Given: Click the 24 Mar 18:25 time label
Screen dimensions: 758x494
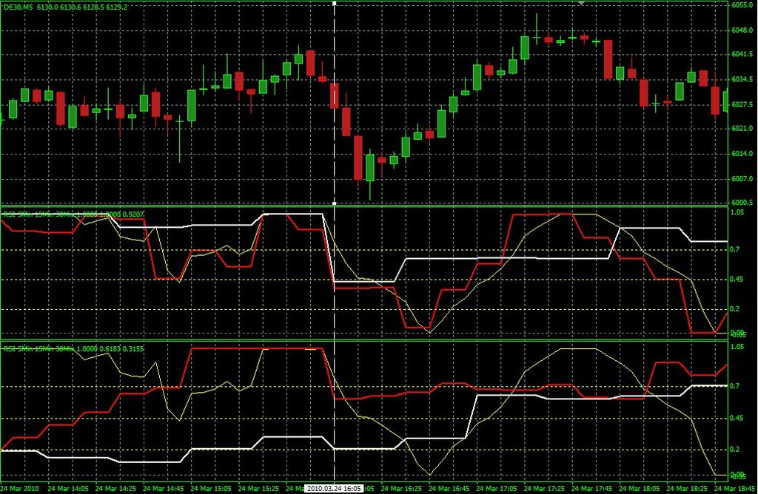Looking at the screenshot, I should (687, 488).
